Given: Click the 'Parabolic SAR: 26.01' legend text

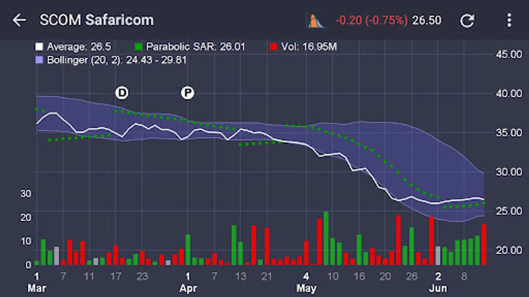Looking at the screenshot, I should pyautogui.click(x=196, y=47).
